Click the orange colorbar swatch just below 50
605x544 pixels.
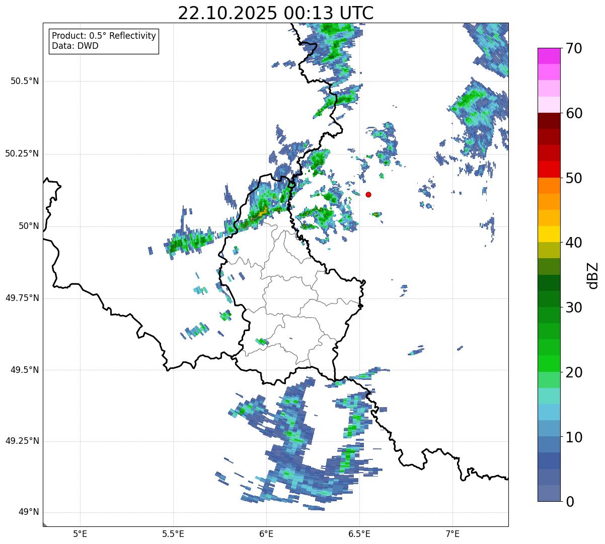point(549,185)
